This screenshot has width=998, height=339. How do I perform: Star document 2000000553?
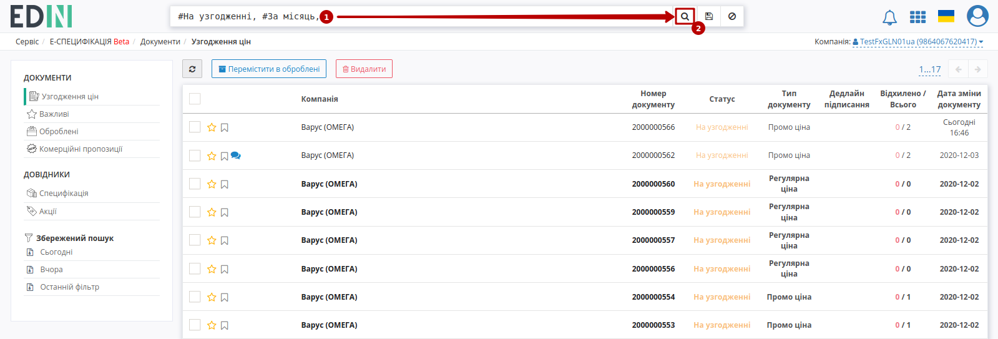tap(212, 325)
